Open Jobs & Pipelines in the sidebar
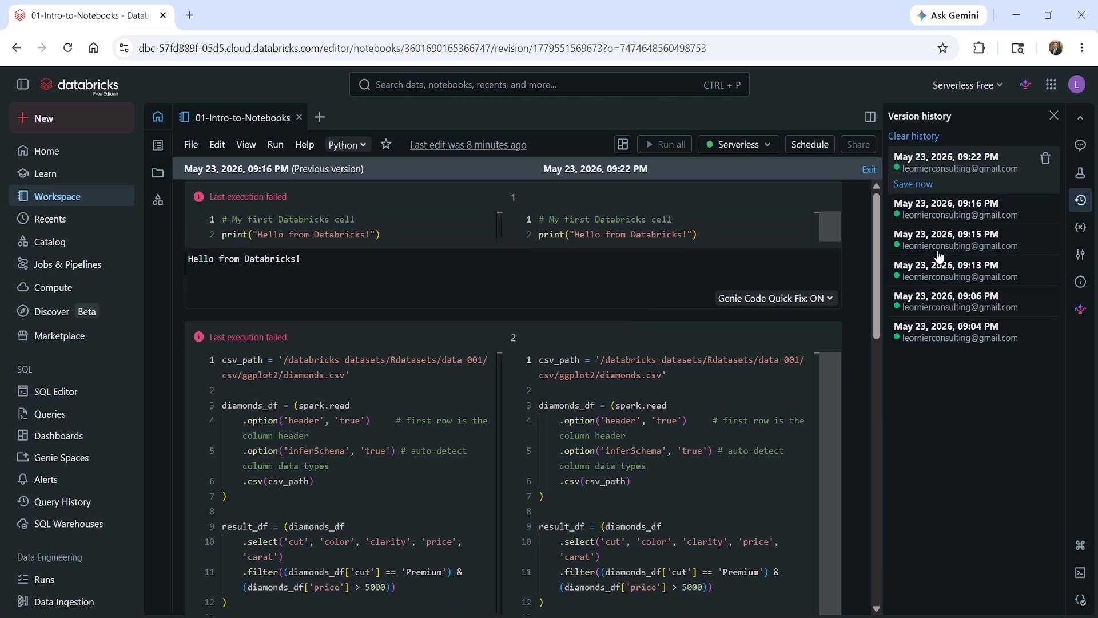Image resolution: width=1098 pixels, height=618 pixels. [x=71, y=264]
